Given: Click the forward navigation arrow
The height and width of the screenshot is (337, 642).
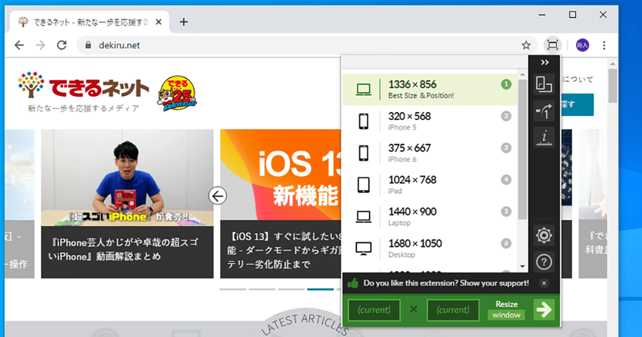Looking at the screenshot, I should point(41,45).
